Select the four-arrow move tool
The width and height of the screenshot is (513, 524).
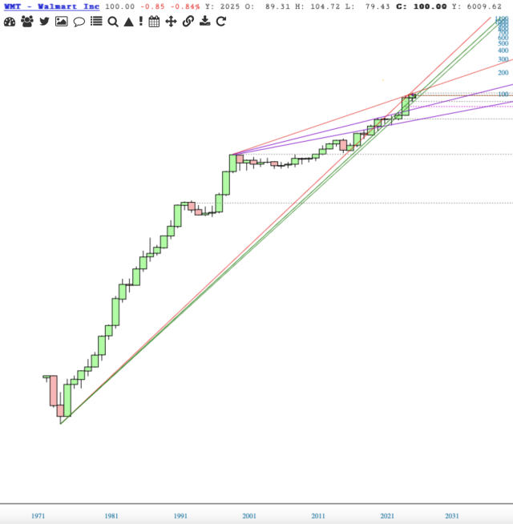click(x=171, y=22)
